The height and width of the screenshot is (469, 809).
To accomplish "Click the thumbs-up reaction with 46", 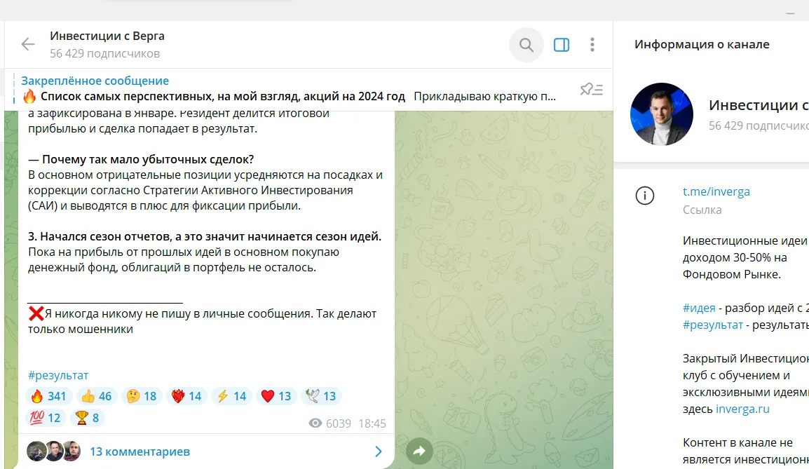I will [97, 396].
